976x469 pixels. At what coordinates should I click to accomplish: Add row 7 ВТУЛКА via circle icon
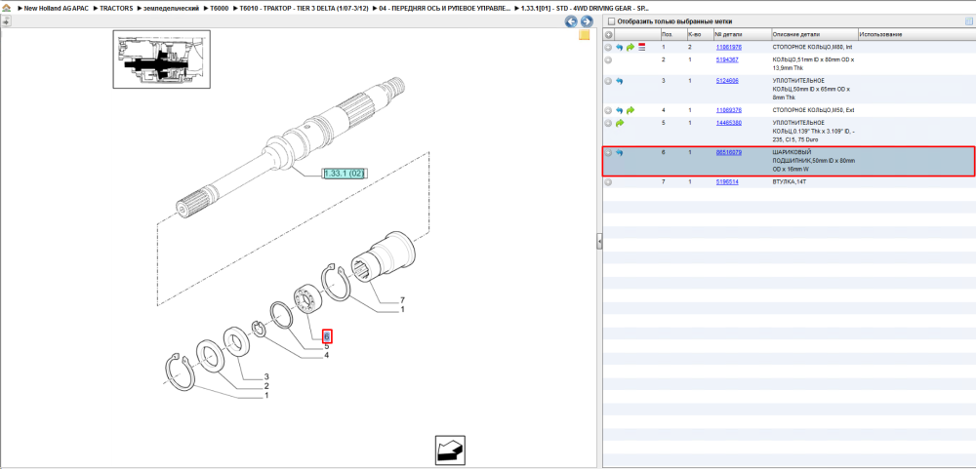tap(608, 182)
